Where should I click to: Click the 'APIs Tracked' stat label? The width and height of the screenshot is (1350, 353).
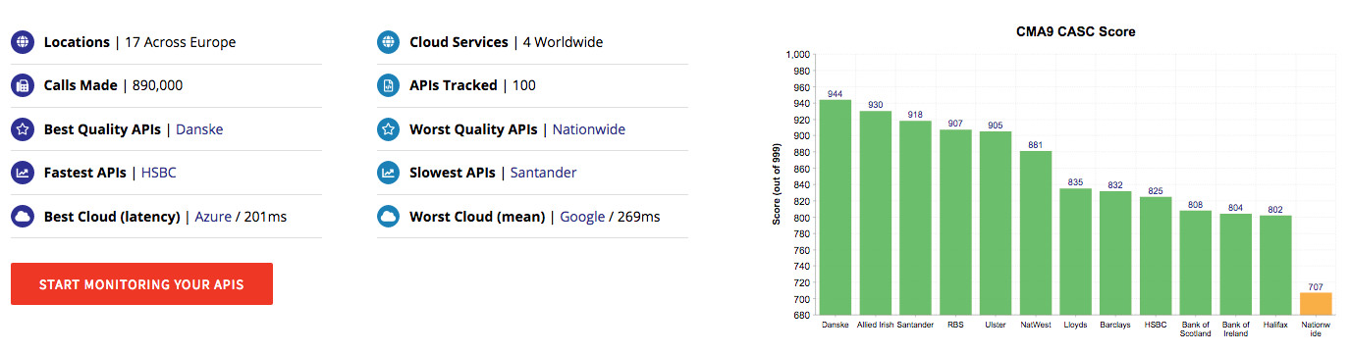454,85
